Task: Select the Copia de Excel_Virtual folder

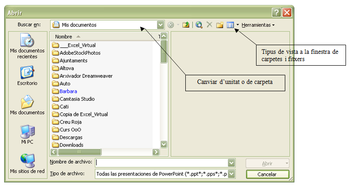Action: tap(80, 114)
